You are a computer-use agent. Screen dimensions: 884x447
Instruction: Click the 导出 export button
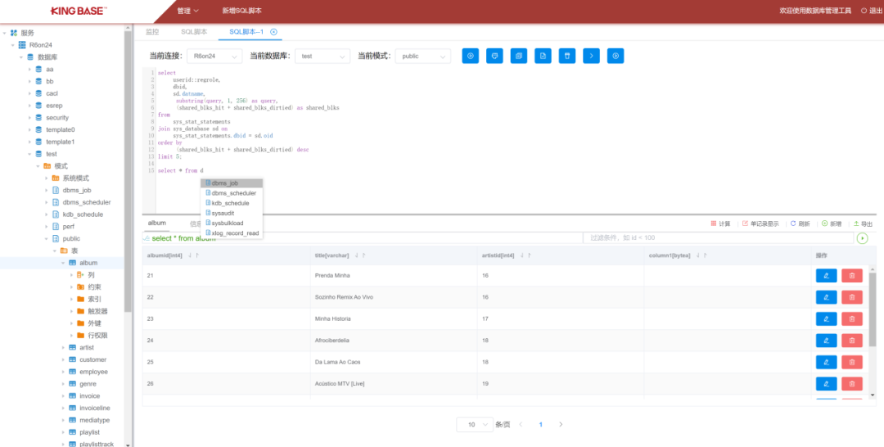click(864, 223)
